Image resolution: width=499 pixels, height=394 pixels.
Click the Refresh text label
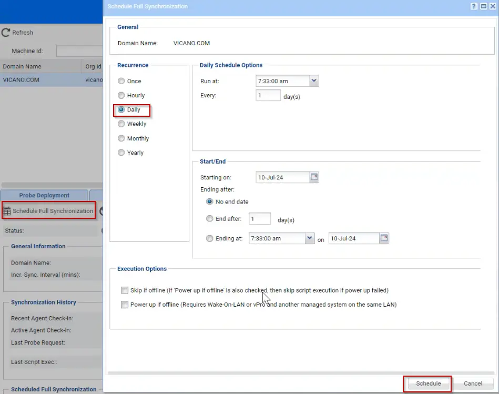pos(23,33)
